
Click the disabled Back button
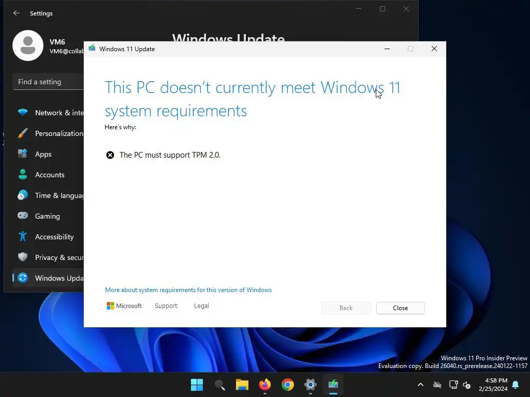click(x=346, y=308)
